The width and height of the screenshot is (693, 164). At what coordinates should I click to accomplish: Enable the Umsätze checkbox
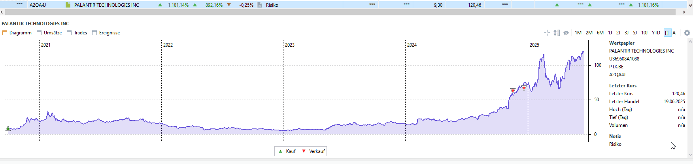coord(39,33)
